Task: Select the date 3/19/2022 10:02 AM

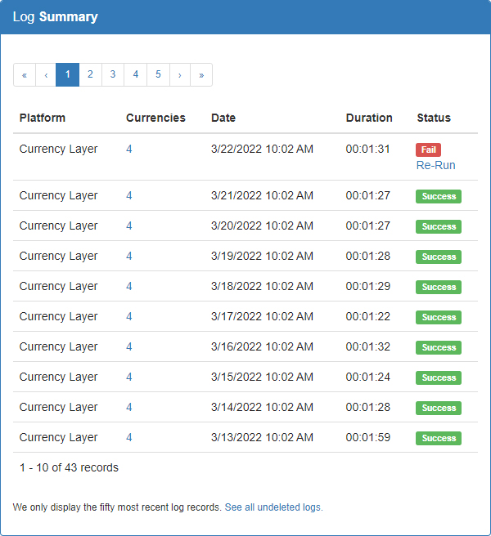Action: (x=262, y=256)
